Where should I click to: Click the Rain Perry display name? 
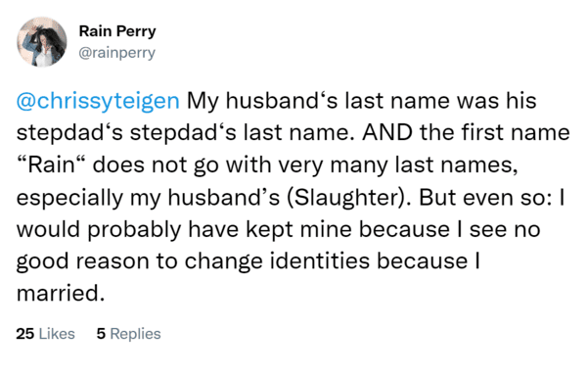[x=117, y=31]
